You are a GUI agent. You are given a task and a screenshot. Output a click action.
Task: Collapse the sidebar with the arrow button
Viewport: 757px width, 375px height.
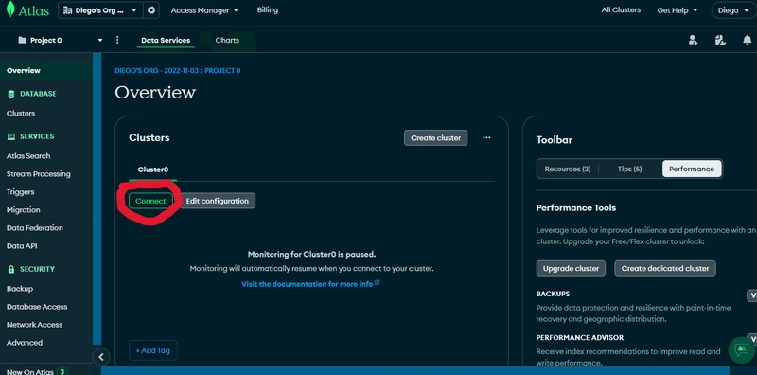(101, 357)
